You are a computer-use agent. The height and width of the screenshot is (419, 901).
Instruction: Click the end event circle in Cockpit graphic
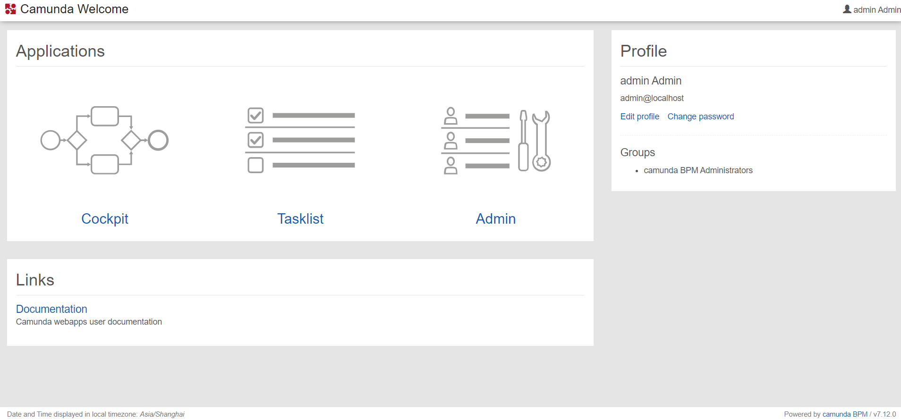point(158,140)
